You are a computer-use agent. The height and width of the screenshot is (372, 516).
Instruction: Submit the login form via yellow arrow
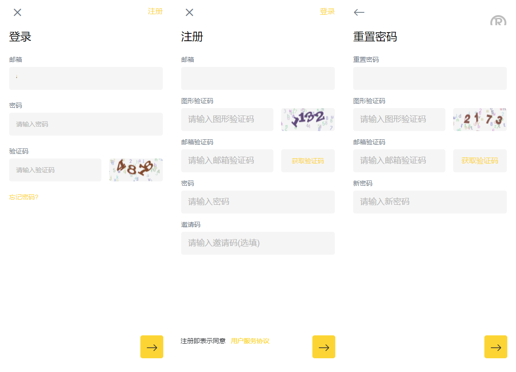click(152, 347)
